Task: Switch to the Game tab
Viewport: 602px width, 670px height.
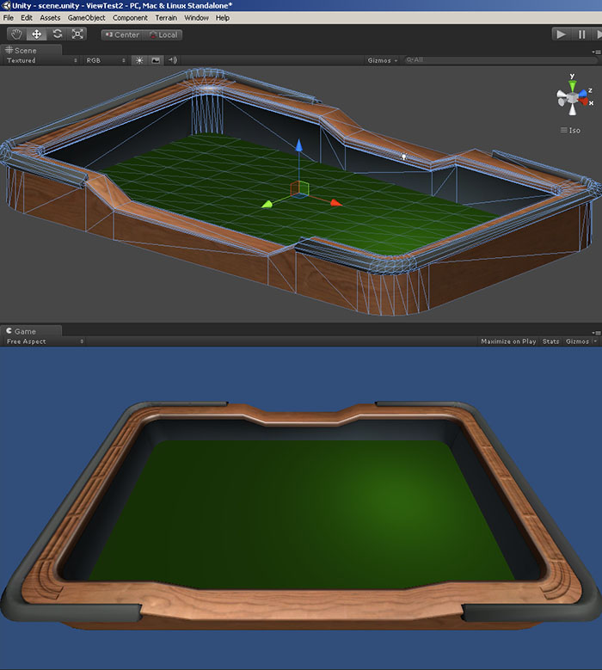Action: (x=31, y=331)
